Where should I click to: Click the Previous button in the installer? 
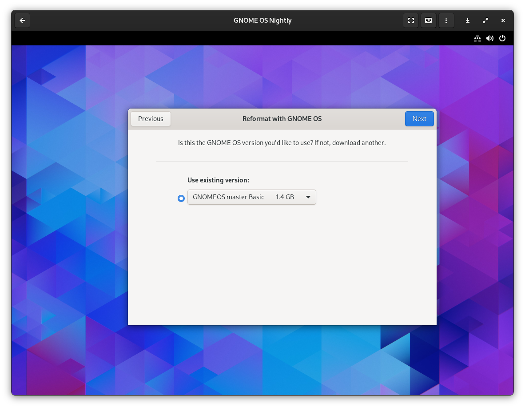151,119
